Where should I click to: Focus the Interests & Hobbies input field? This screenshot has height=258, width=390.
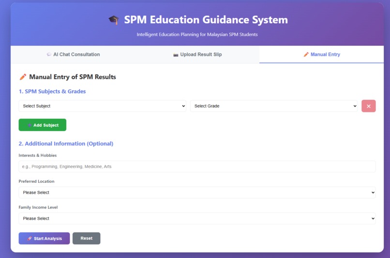pos(197,166)
